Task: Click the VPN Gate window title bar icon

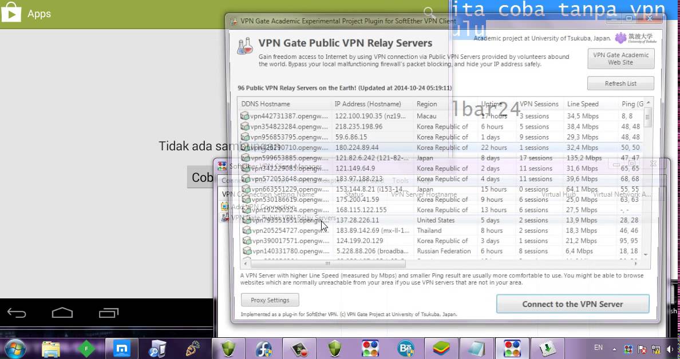Action: [234, 21]
